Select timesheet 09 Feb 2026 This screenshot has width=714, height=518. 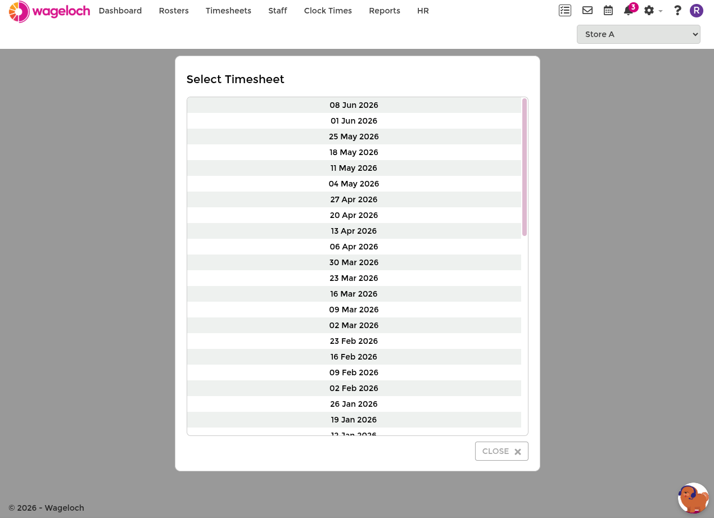pos(354,372)
